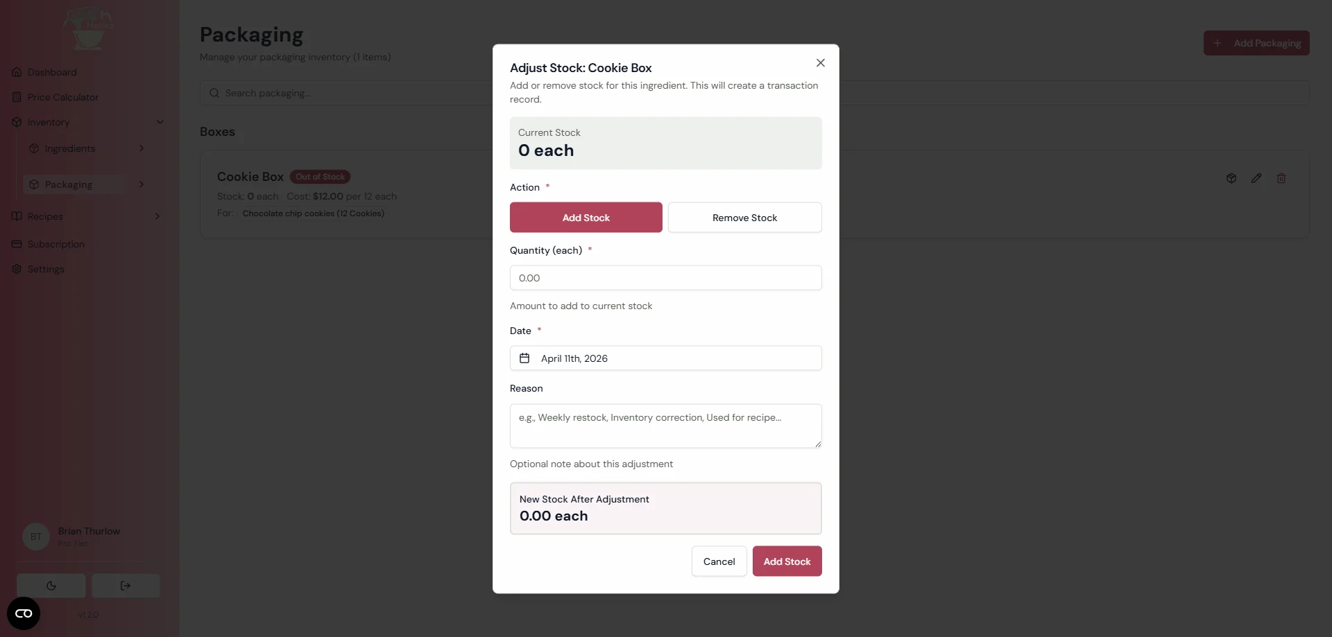Open the calendar icon in the Date field
The width and height of the screenshot is (1332, 637).
(524, 358)
